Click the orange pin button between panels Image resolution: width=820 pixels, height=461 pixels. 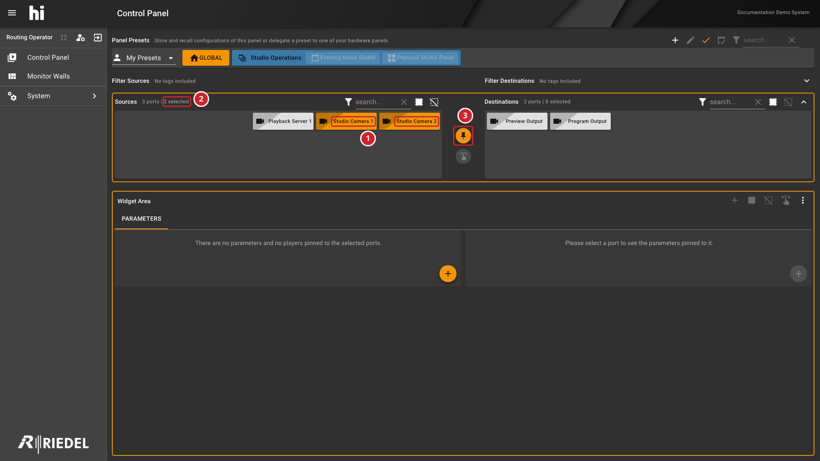[x=463, y=136]
